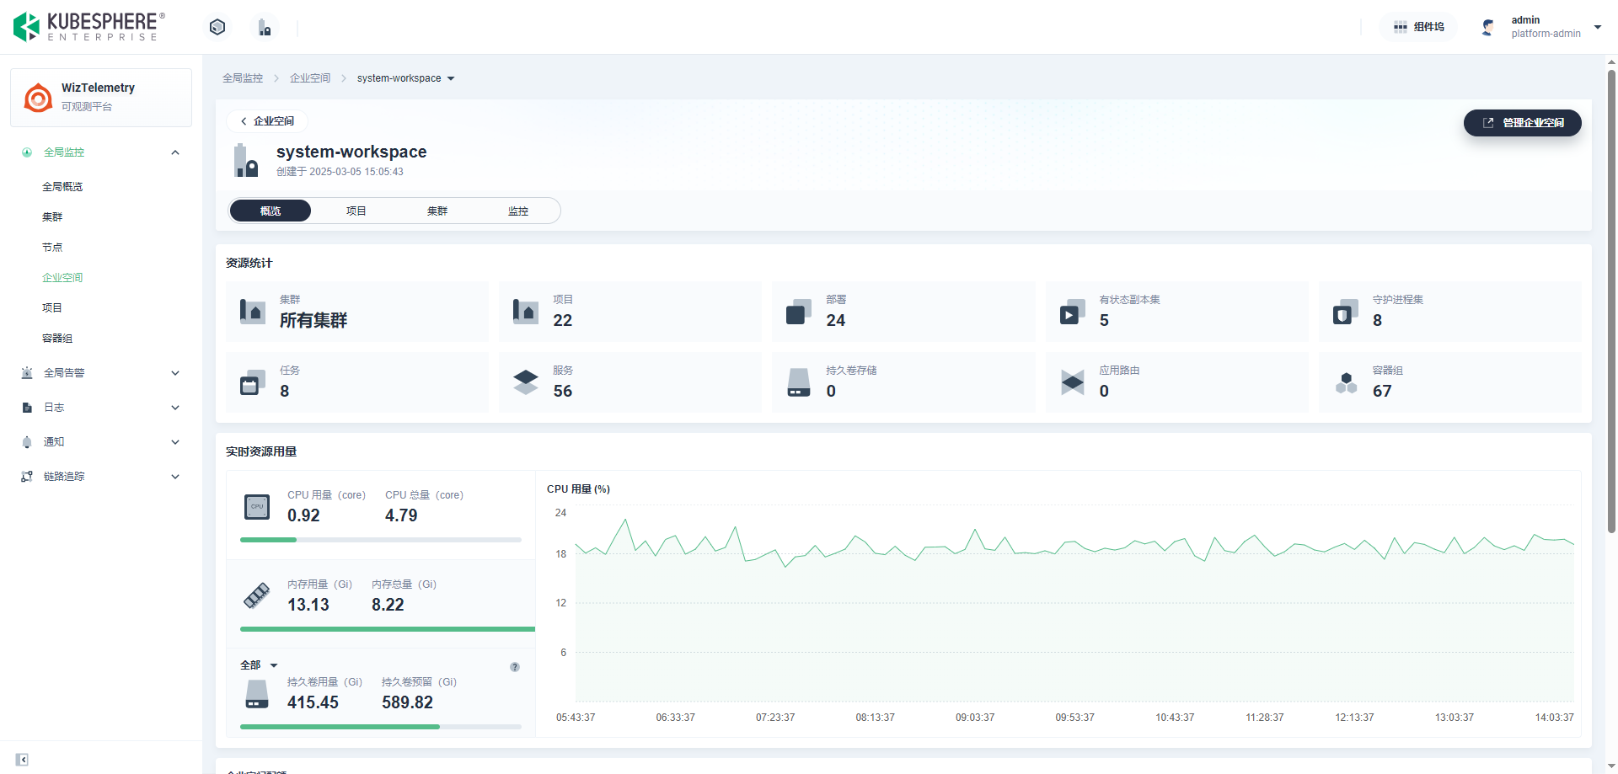This screenshot has height=774, width=1618.
Task: Click the KubeSphere Enterprise logo
Action: [x=88, y=27]
